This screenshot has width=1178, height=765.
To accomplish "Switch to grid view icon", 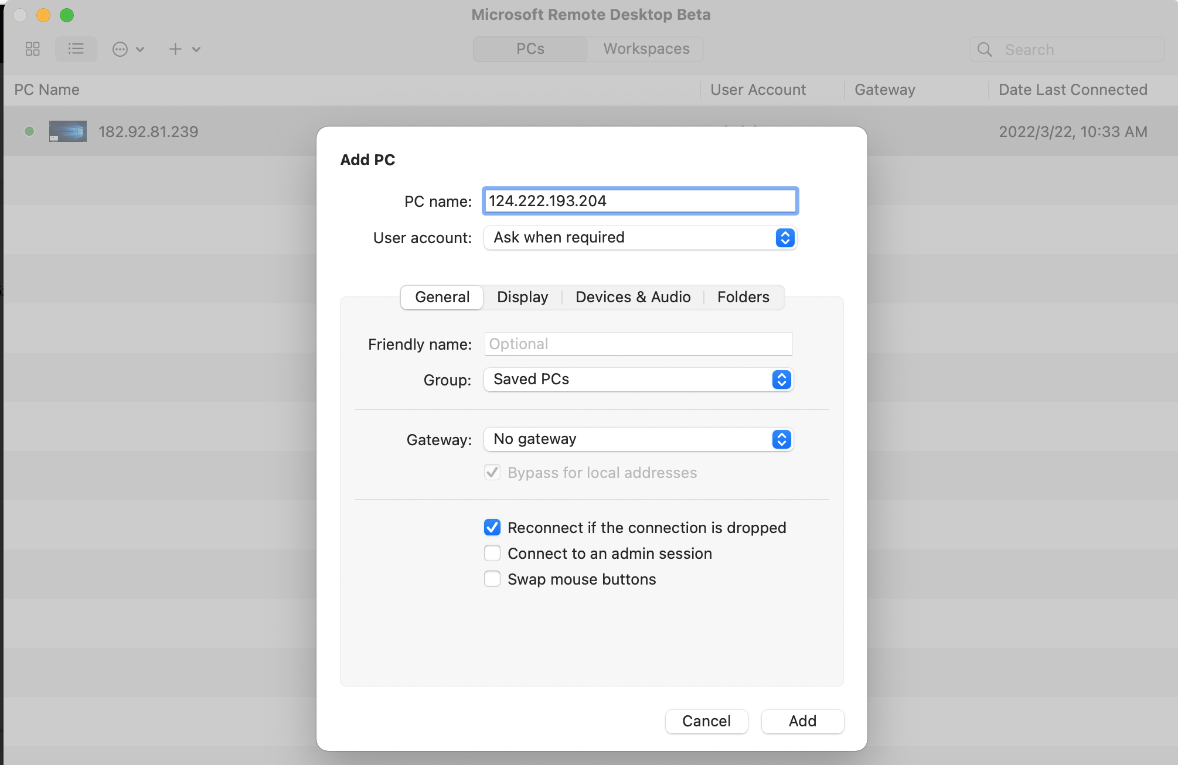I will [x=33, y=49].
